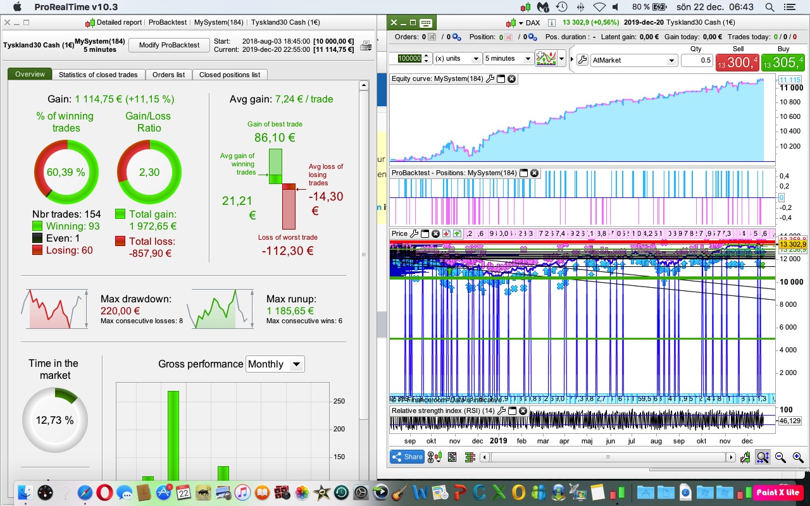810x506 pixels.
Task: Open the Equity curve panel settings wrench
Action: [x=489, y=79]
